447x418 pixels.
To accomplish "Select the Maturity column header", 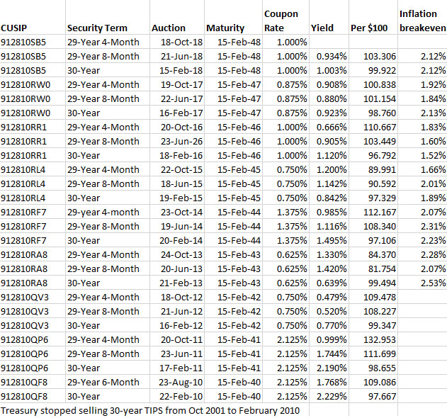I will [x=225, y=28].
